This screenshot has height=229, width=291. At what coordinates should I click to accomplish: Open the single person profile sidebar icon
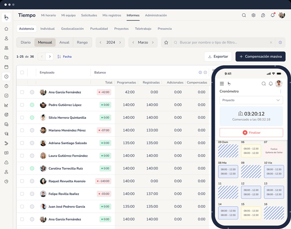6,38
